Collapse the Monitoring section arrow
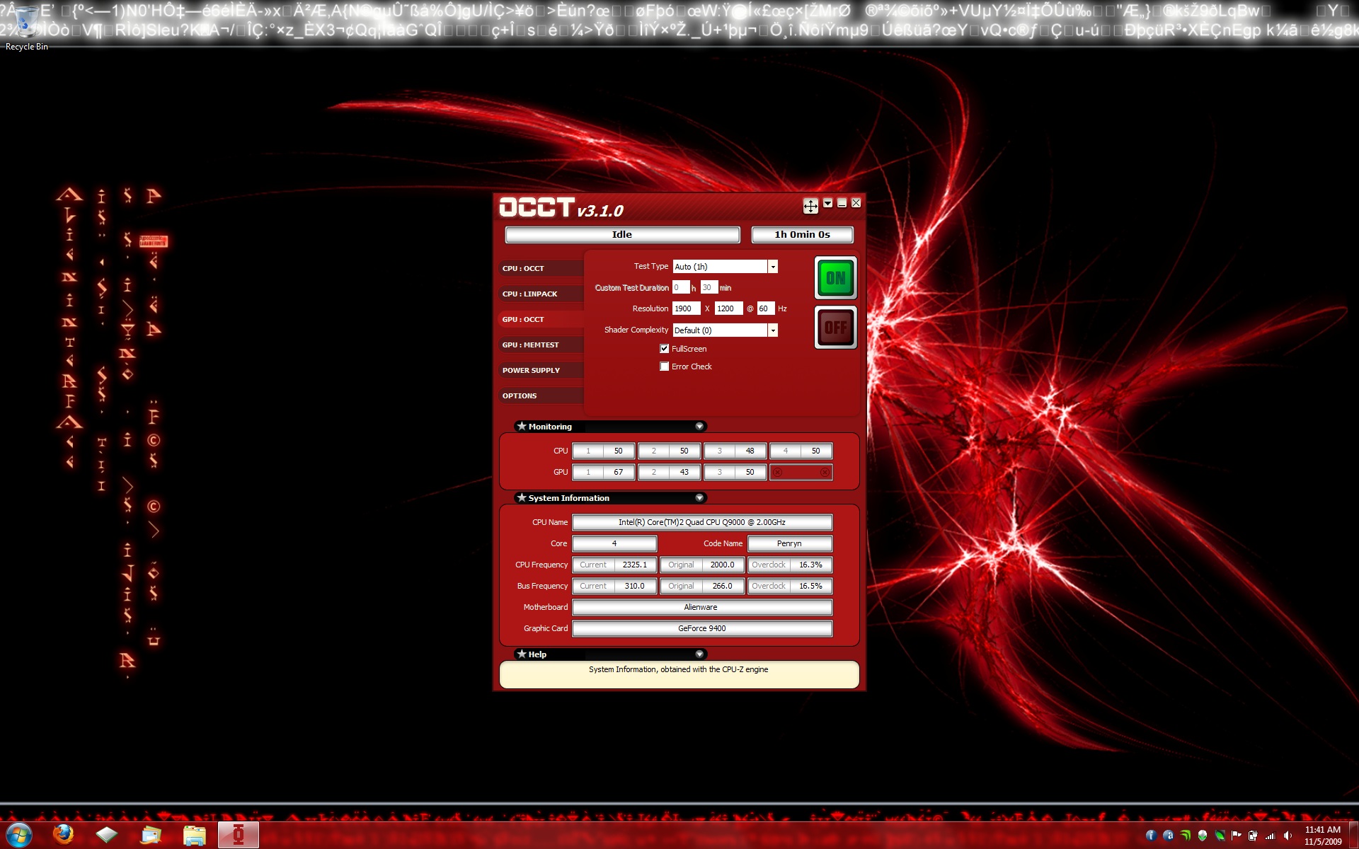The image size is (1359, 849). tap(699, 427)
